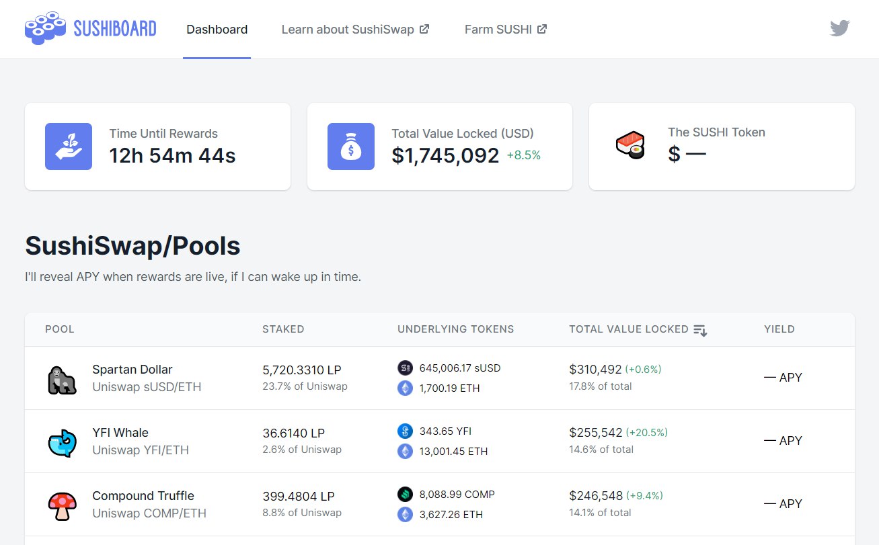The width and height of the screenshot is (879, 545).
Task: Click the whale icon for YFI Whale
Action: (x=63, y=444)
